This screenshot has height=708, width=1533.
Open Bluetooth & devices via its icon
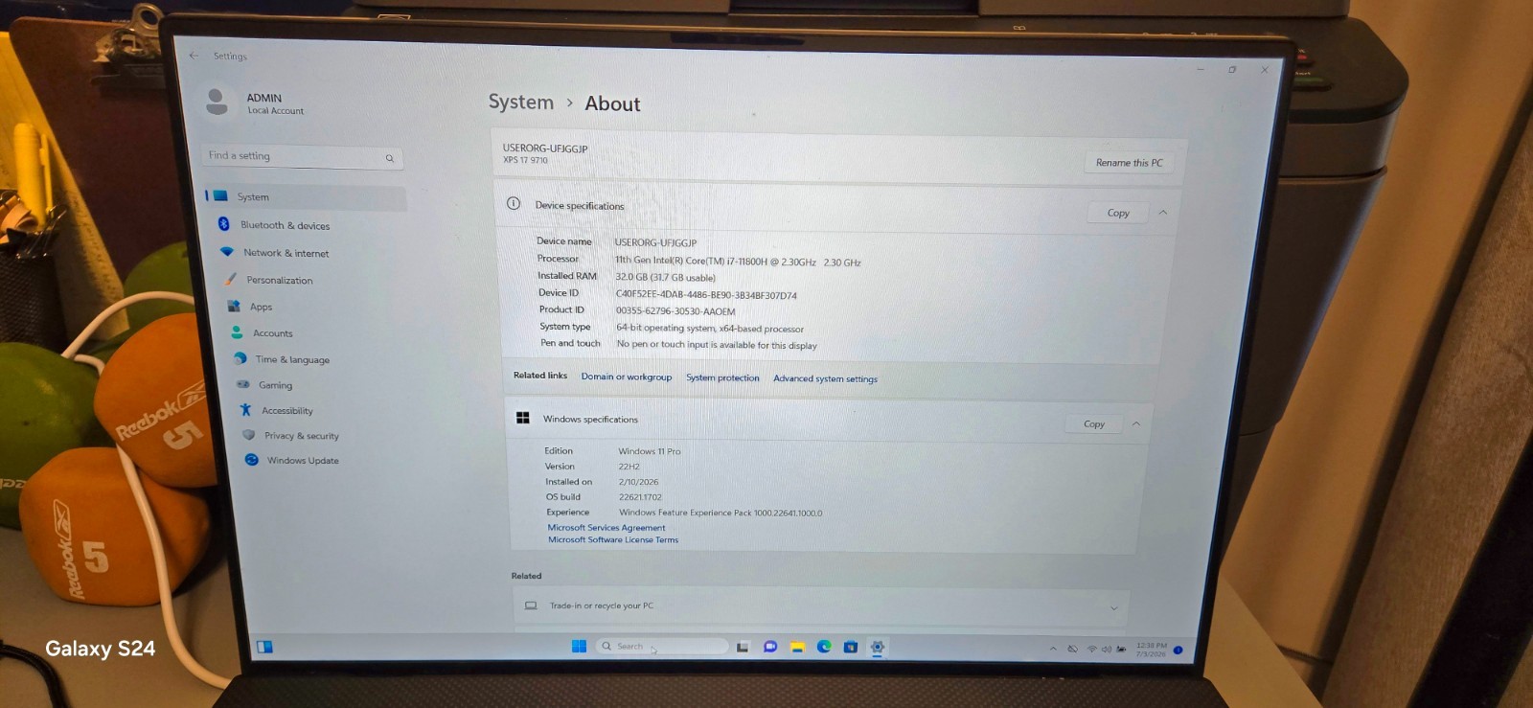click(x=223, y=224)
